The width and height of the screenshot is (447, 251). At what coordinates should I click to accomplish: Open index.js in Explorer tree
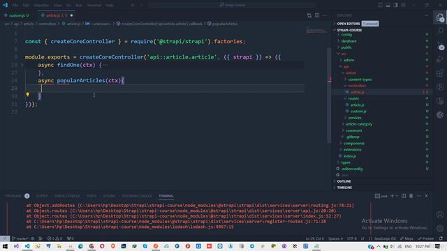[x=349, y=156]
